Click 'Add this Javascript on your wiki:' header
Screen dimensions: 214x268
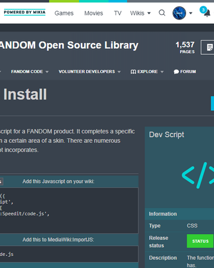tap(58, 182)
